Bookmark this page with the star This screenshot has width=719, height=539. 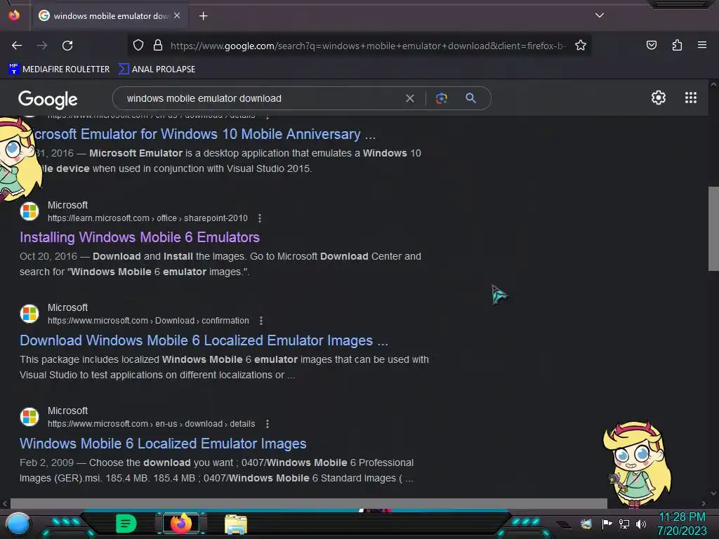[581, 45]
